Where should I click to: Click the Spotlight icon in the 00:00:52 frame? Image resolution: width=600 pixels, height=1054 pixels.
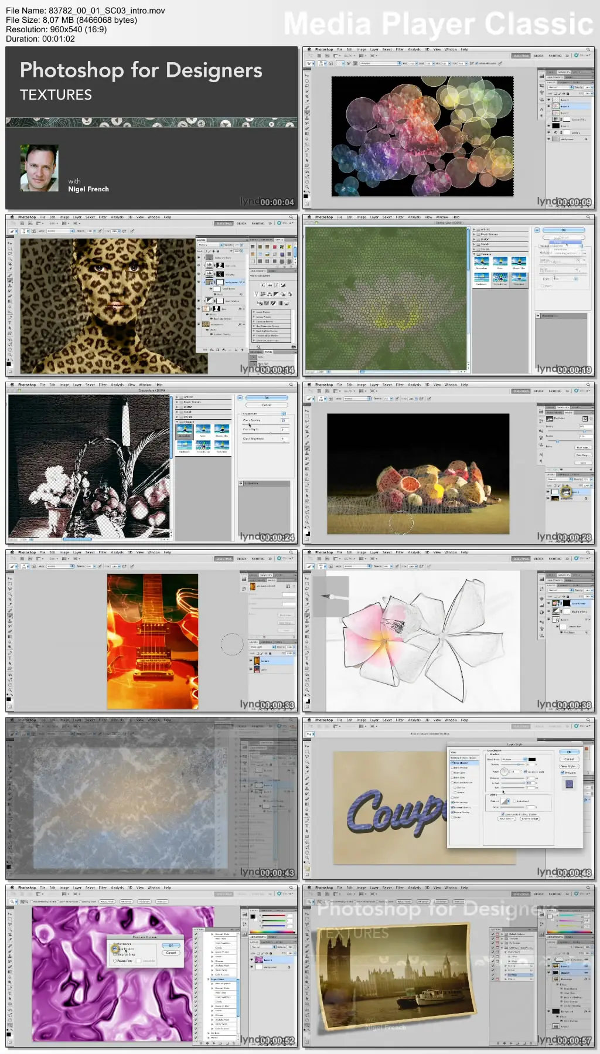291,888
